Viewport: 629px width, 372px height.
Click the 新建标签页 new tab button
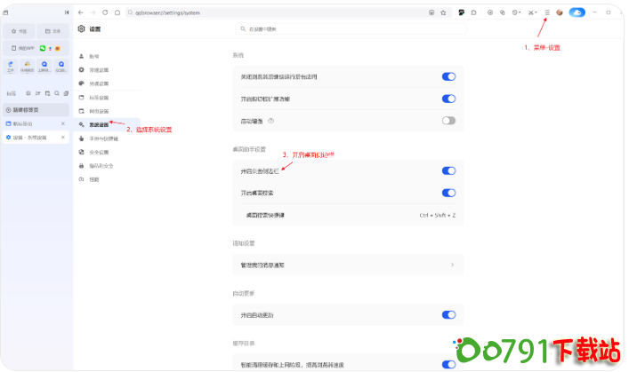pyautogui.click(x=35, y=109)
